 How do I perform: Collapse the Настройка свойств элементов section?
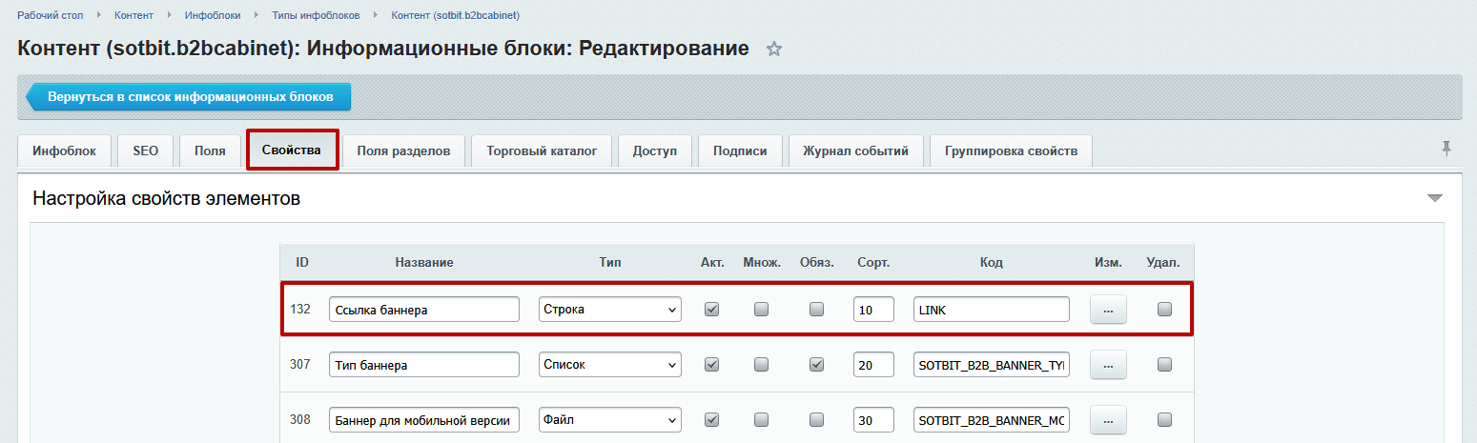(1434, 198)
